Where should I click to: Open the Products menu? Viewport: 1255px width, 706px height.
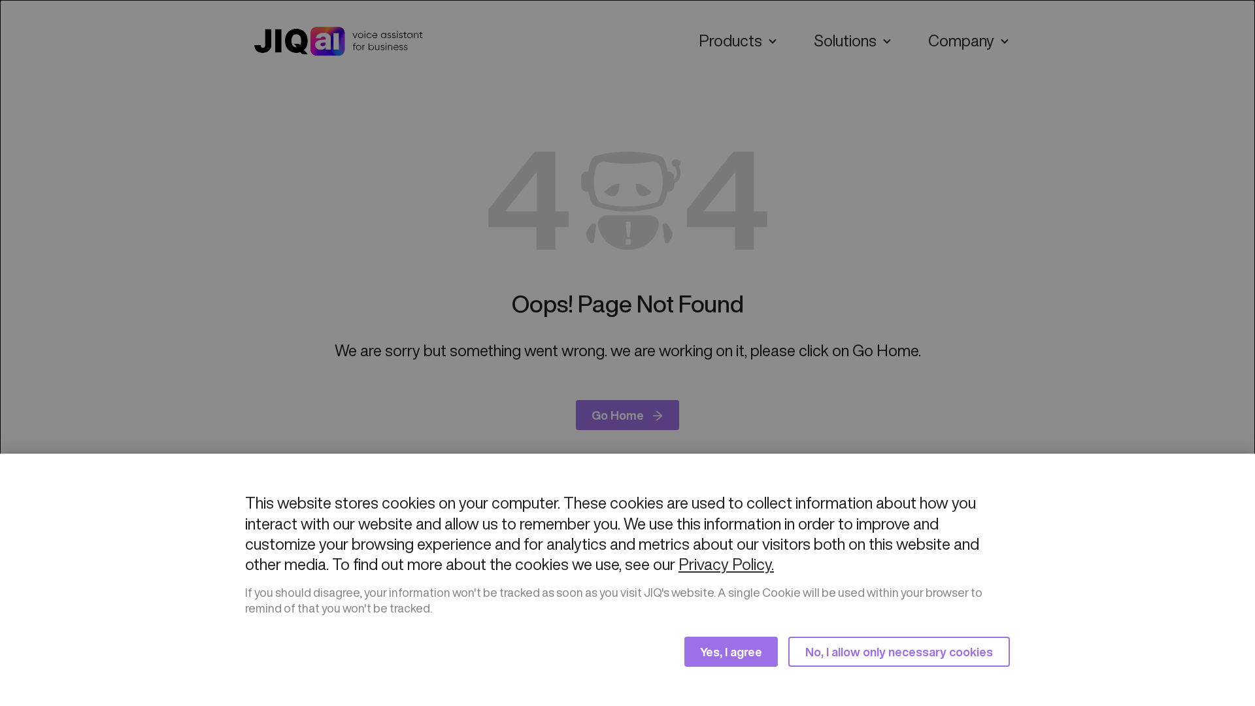(x=730, y=41)
